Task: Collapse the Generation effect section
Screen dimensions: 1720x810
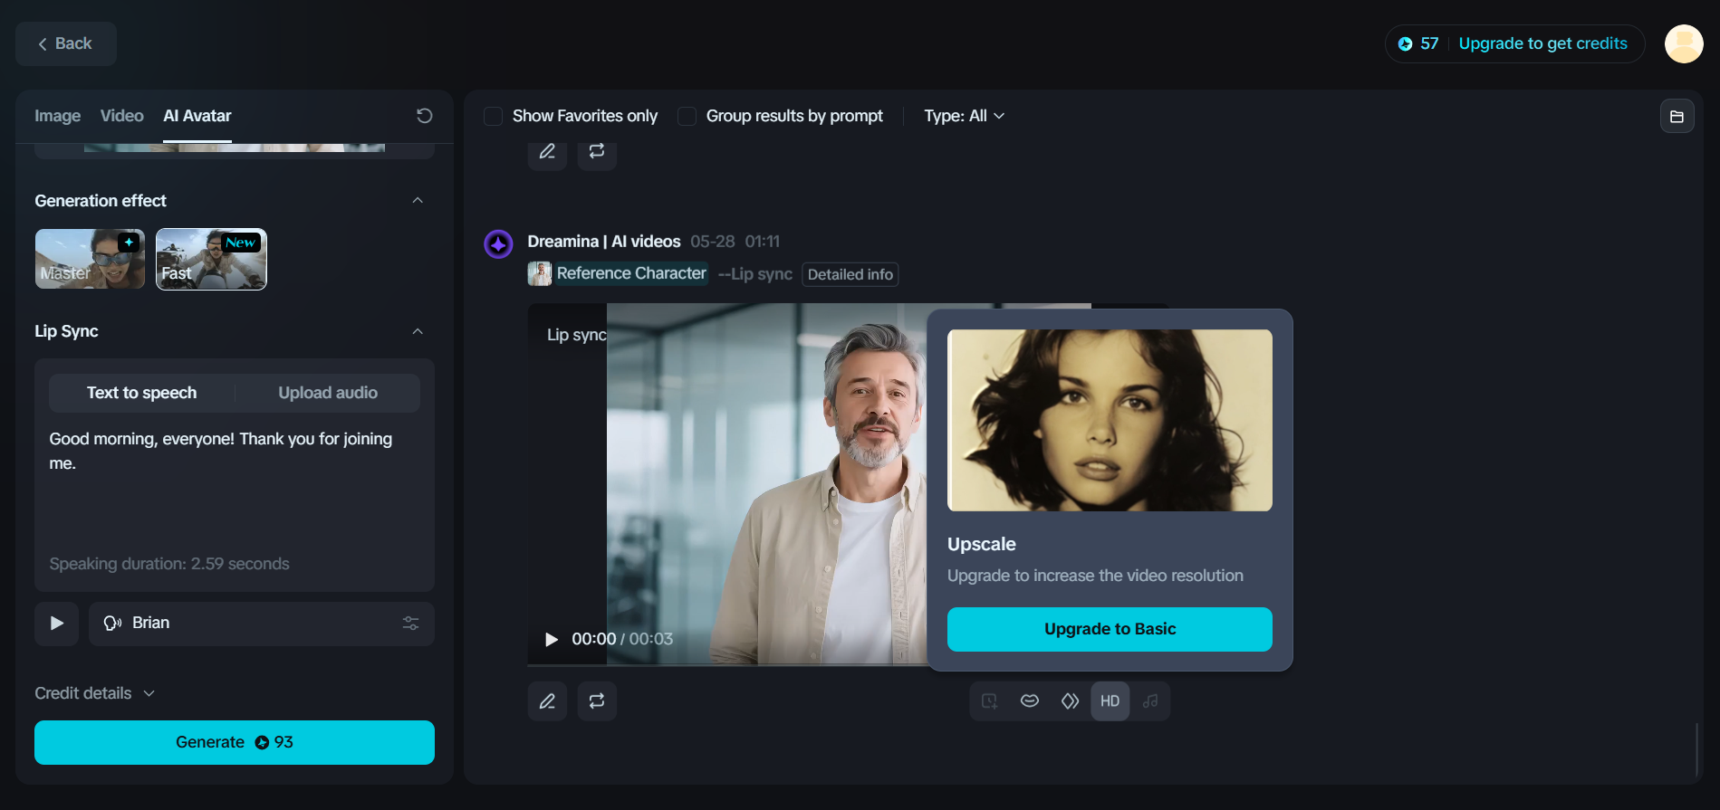Action: pos(418,201)
